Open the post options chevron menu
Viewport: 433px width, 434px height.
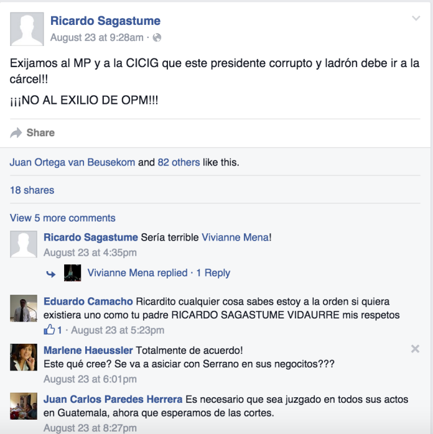(416, 18)
